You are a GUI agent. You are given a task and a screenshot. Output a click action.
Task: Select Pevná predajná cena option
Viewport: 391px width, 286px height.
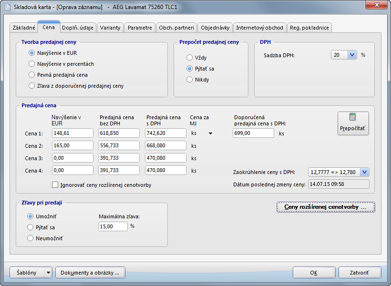click(x=31, y=75)
